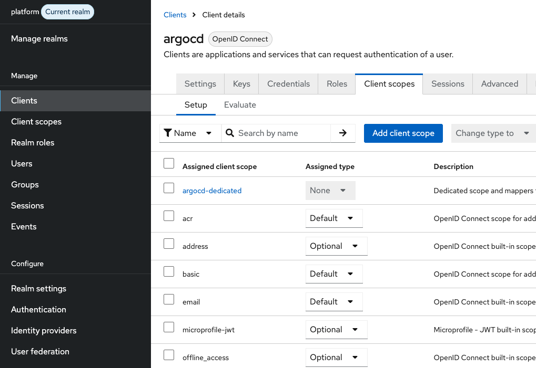Open Identity providers in the sidebar
Image resolution: width=536 pixels, height=368 pixels.
coord(44,331)
